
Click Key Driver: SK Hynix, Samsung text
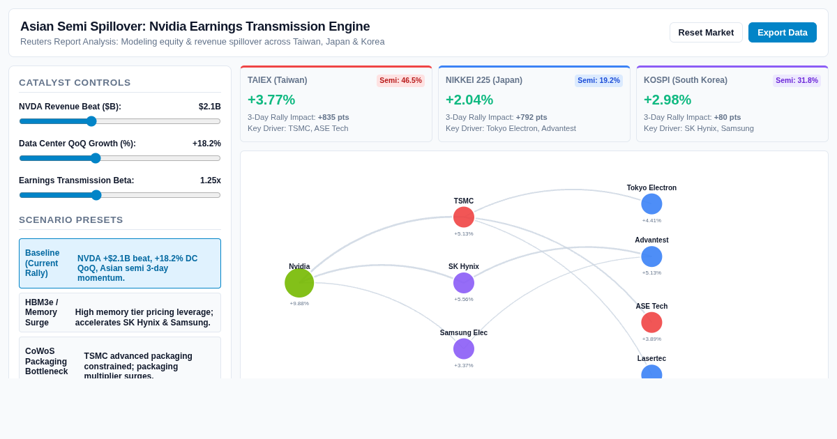coord(699,128)
